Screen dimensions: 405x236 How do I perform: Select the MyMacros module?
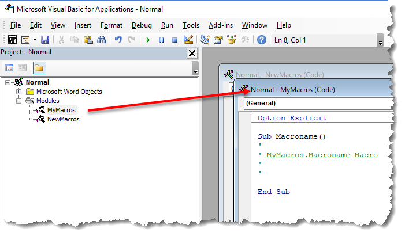pyautogui.click(x=61, y=110)
